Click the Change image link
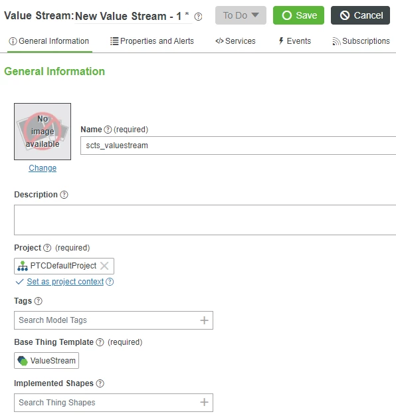The image size is (396, 416). 43,168
